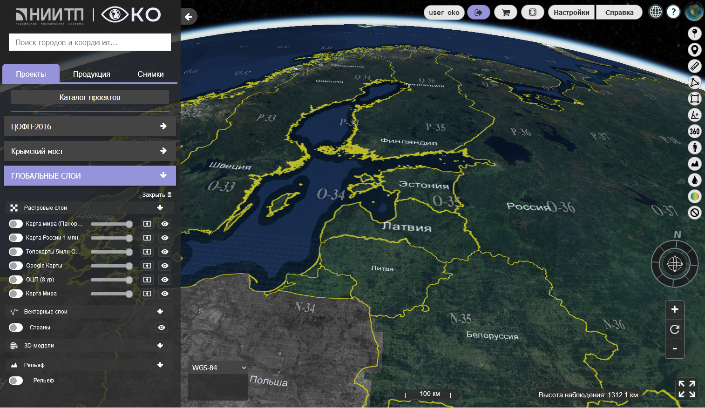Viewport: 705px width, 408px height.
Task: Select the ruler distance measurement tool
Action: [x=694, y=66]
